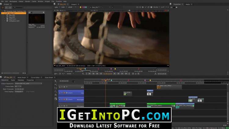Image resolution: width=229 pixels, height=129 pixels.
Task: Click the first icon under the Properties tab
Action: point(172,7)
